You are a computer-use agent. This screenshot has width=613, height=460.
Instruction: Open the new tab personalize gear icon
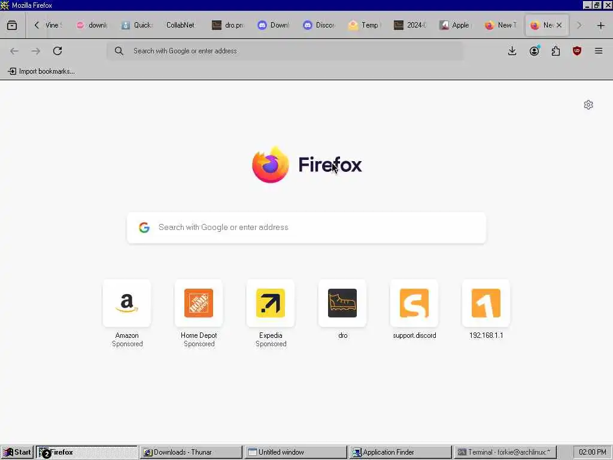pyautogui.click(x=588, y=105)
